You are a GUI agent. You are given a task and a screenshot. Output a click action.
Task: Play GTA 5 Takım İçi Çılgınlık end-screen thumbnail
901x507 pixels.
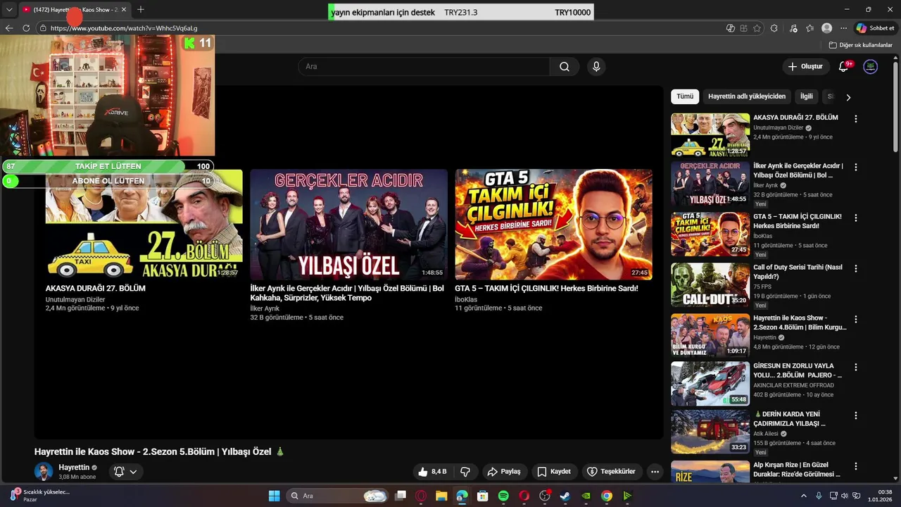point(553,224)
